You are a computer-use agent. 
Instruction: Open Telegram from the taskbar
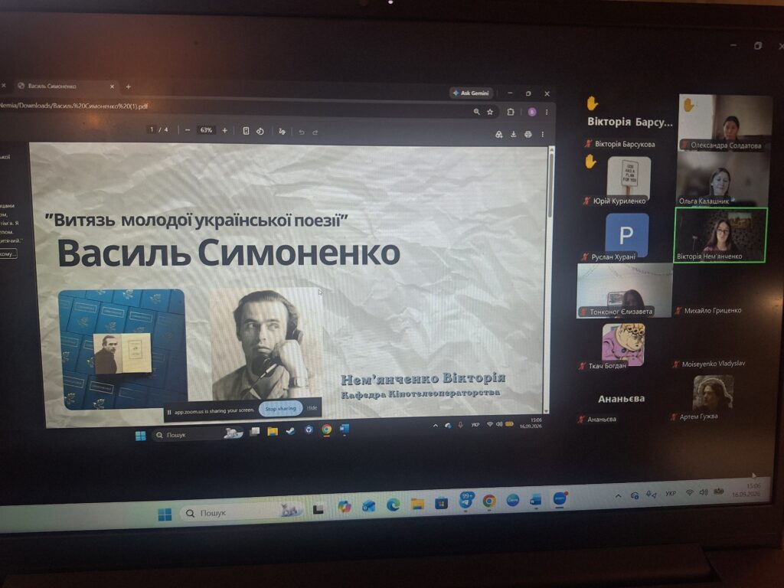(466, 500)
